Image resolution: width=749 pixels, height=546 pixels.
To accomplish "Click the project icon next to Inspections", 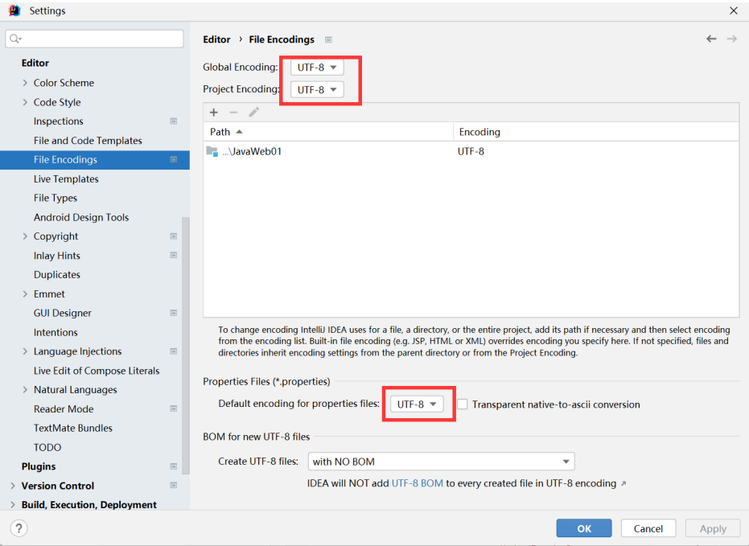I will point(174,121).
